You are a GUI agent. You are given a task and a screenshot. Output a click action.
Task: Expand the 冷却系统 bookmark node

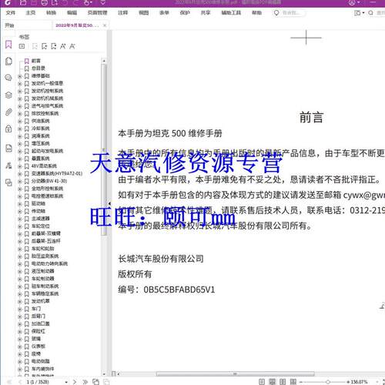coord(20,129)
